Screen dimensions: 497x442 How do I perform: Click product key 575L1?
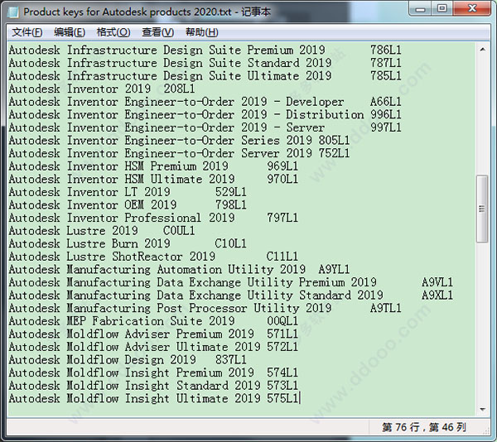click(x=282, y=399)
